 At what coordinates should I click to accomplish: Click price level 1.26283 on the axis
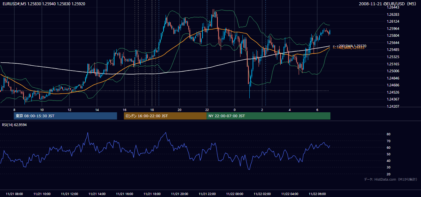tap(393, 14)
